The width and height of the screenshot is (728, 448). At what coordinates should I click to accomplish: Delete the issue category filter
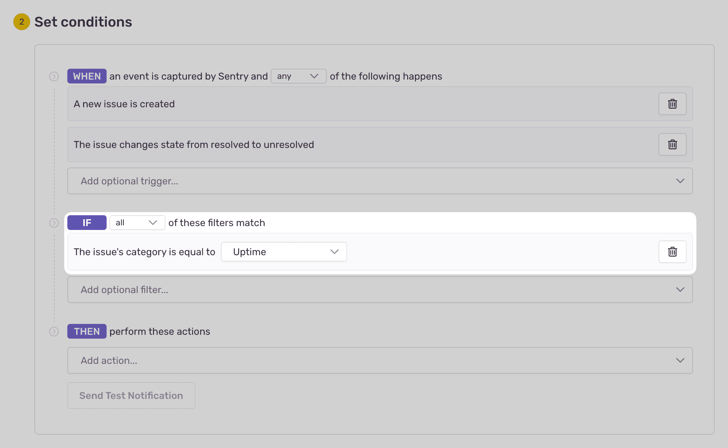pos(672,251)
